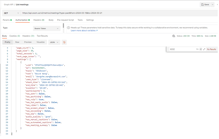This screenshot has height=139, width=219.
Task: Click the "audio_quality": "good" line
Action: (38, 117)
